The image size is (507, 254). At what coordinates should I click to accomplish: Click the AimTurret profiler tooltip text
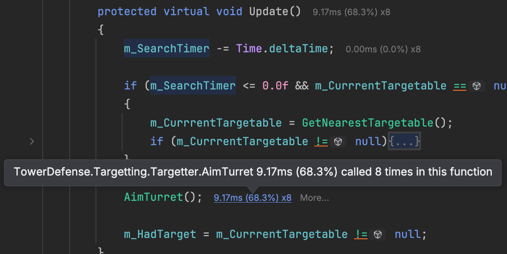(x=253, y=172)
